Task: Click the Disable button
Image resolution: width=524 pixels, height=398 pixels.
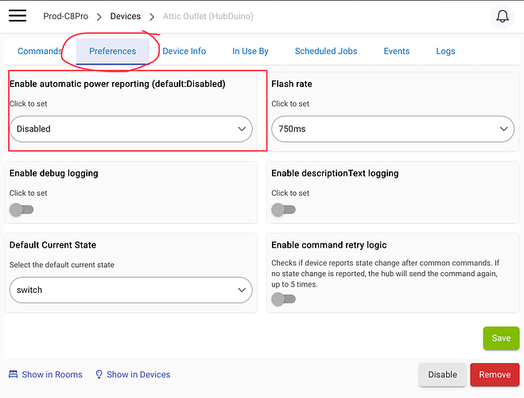Action: [x=442, y=375]
